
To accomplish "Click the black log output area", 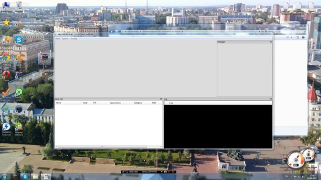I will [218, 126].
